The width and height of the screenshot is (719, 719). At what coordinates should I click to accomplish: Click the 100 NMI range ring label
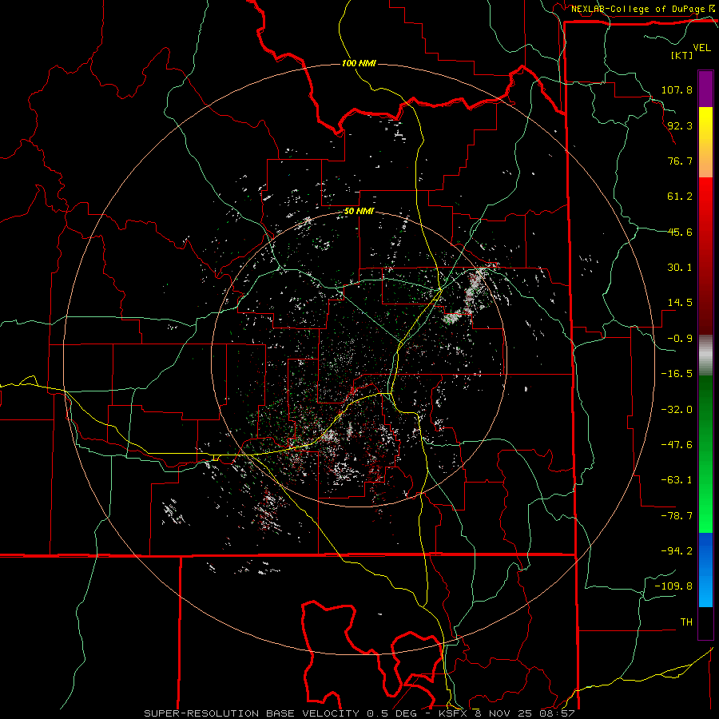tap(359, 63)
